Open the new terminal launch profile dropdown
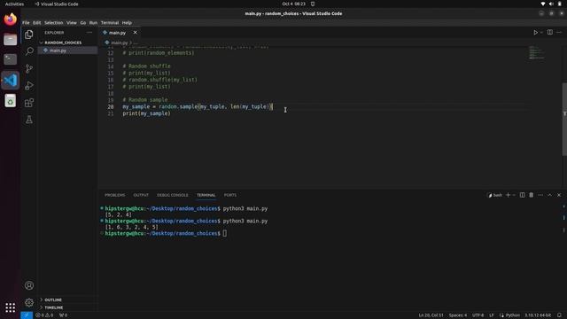This screenshot has width=567, height=319. (x=514, y=195)
